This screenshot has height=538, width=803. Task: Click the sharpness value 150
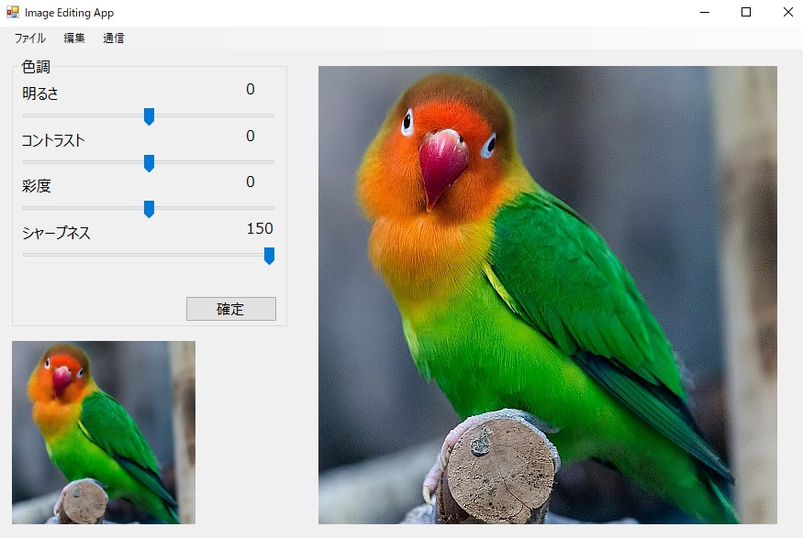click(x=260, y=228)
